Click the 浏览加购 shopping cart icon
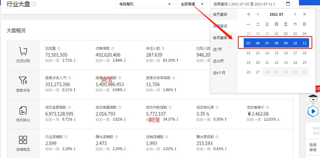 tap(23, 51)
